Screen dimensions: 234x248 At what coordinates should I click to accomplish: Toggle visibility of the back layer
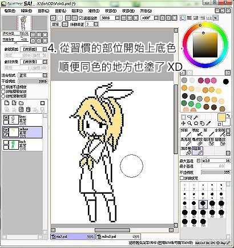point(6,142)
